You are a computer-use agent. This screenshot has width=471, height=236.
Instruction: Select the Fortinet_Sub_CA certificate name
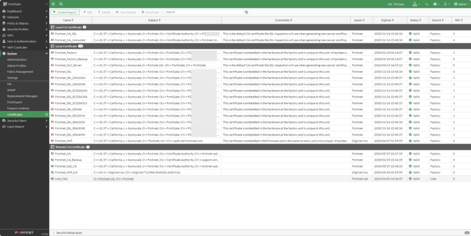pos(66,166)
